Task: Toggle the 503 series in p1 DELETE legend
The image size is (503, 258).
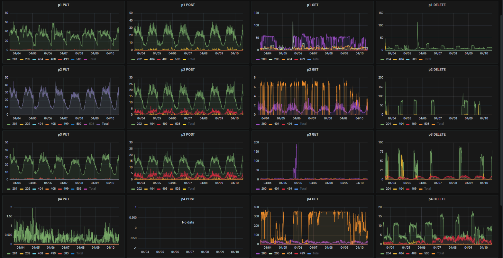Action: click(x=414, y=59)
